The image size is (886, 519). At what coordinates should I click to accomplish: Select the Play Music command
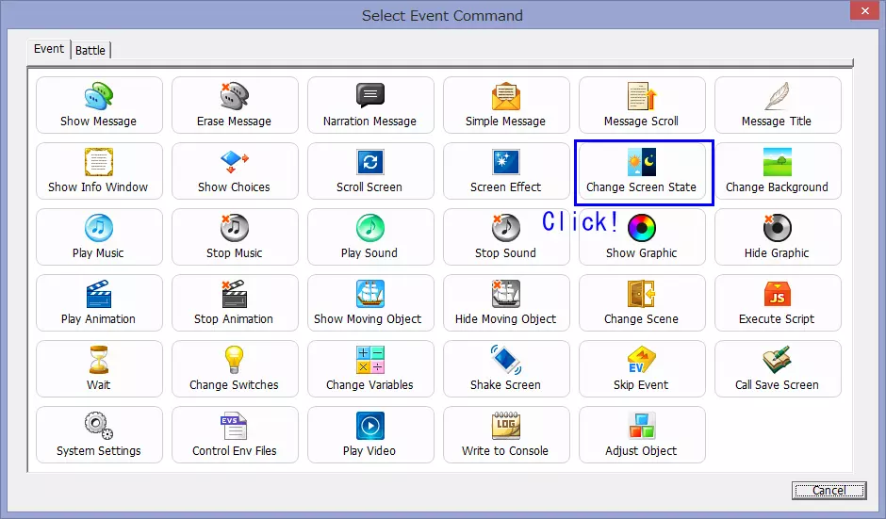click(99, 237)
